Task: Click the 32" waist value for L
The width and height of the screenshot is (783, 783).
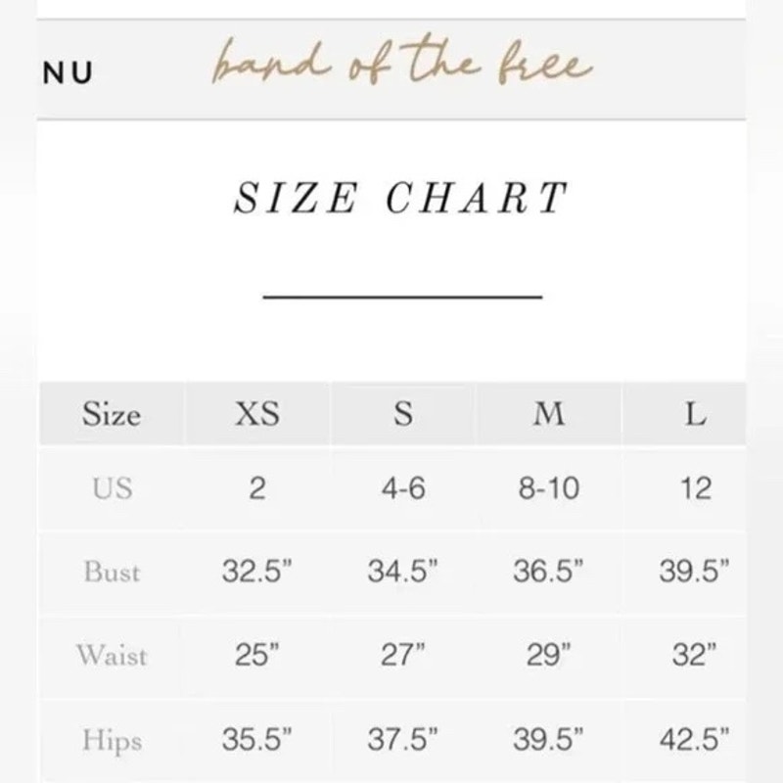Action: pyautogui.click(x=694, y=655)
